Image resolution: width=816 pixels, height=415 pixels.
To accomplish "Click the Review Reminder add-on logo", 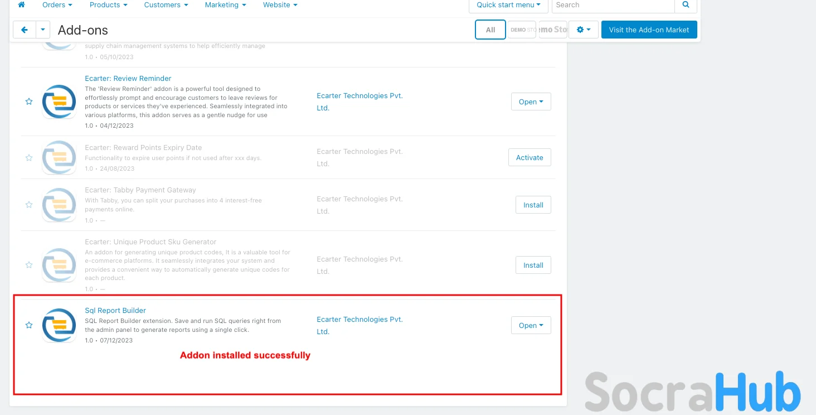I will pos(59,102).
